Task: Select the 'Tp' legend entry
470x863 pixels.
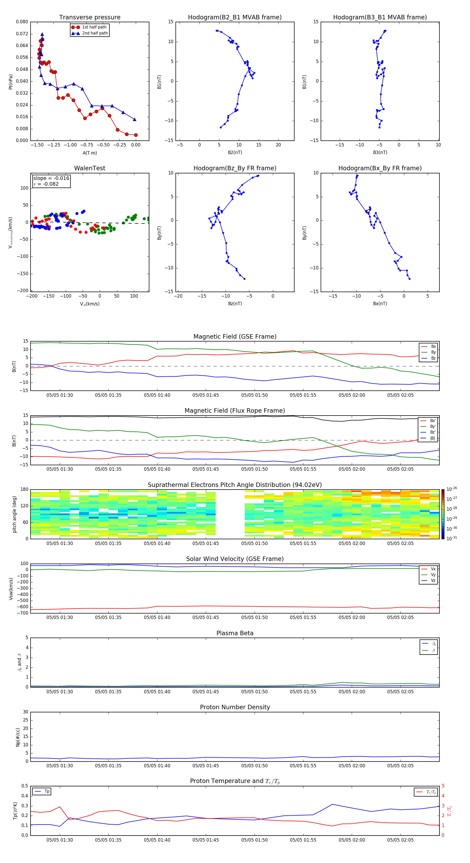Action: 42,791
